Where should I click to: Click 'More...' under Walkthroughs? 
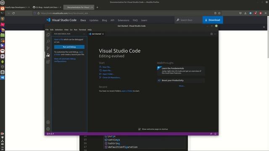click(182, 86)
